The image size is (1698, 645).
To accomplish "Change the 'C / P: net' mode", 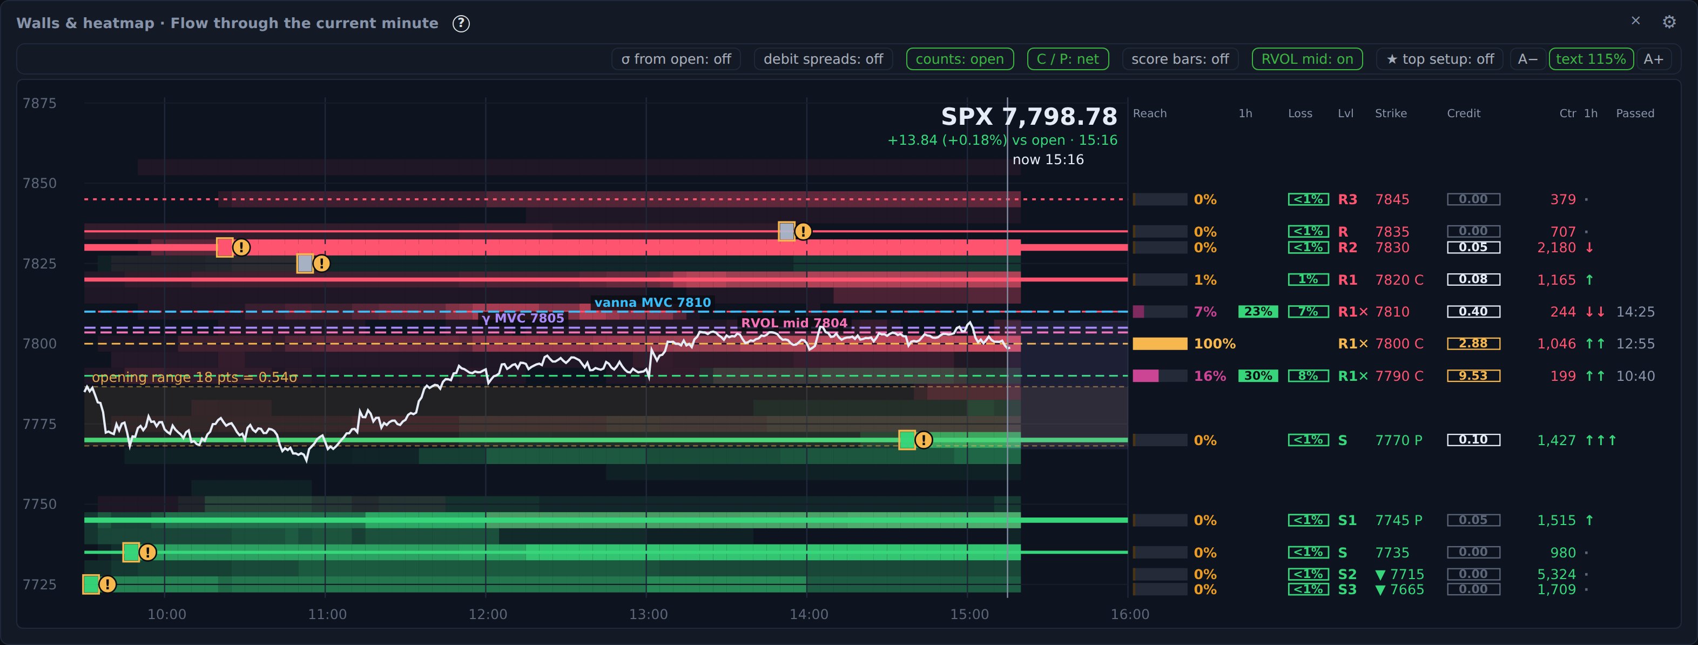I will [x=1067, y=59].
